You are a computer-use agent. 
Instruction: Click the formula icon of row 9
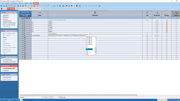pyautogui.click(x=22, y=36)
